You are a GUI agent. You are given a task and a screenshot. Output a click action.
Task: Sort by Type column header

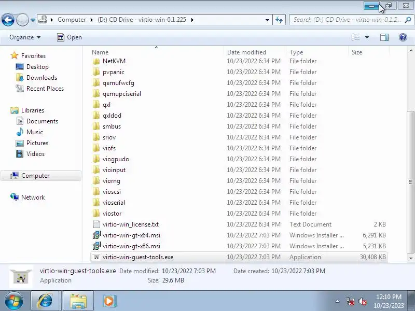pos(317,52)
